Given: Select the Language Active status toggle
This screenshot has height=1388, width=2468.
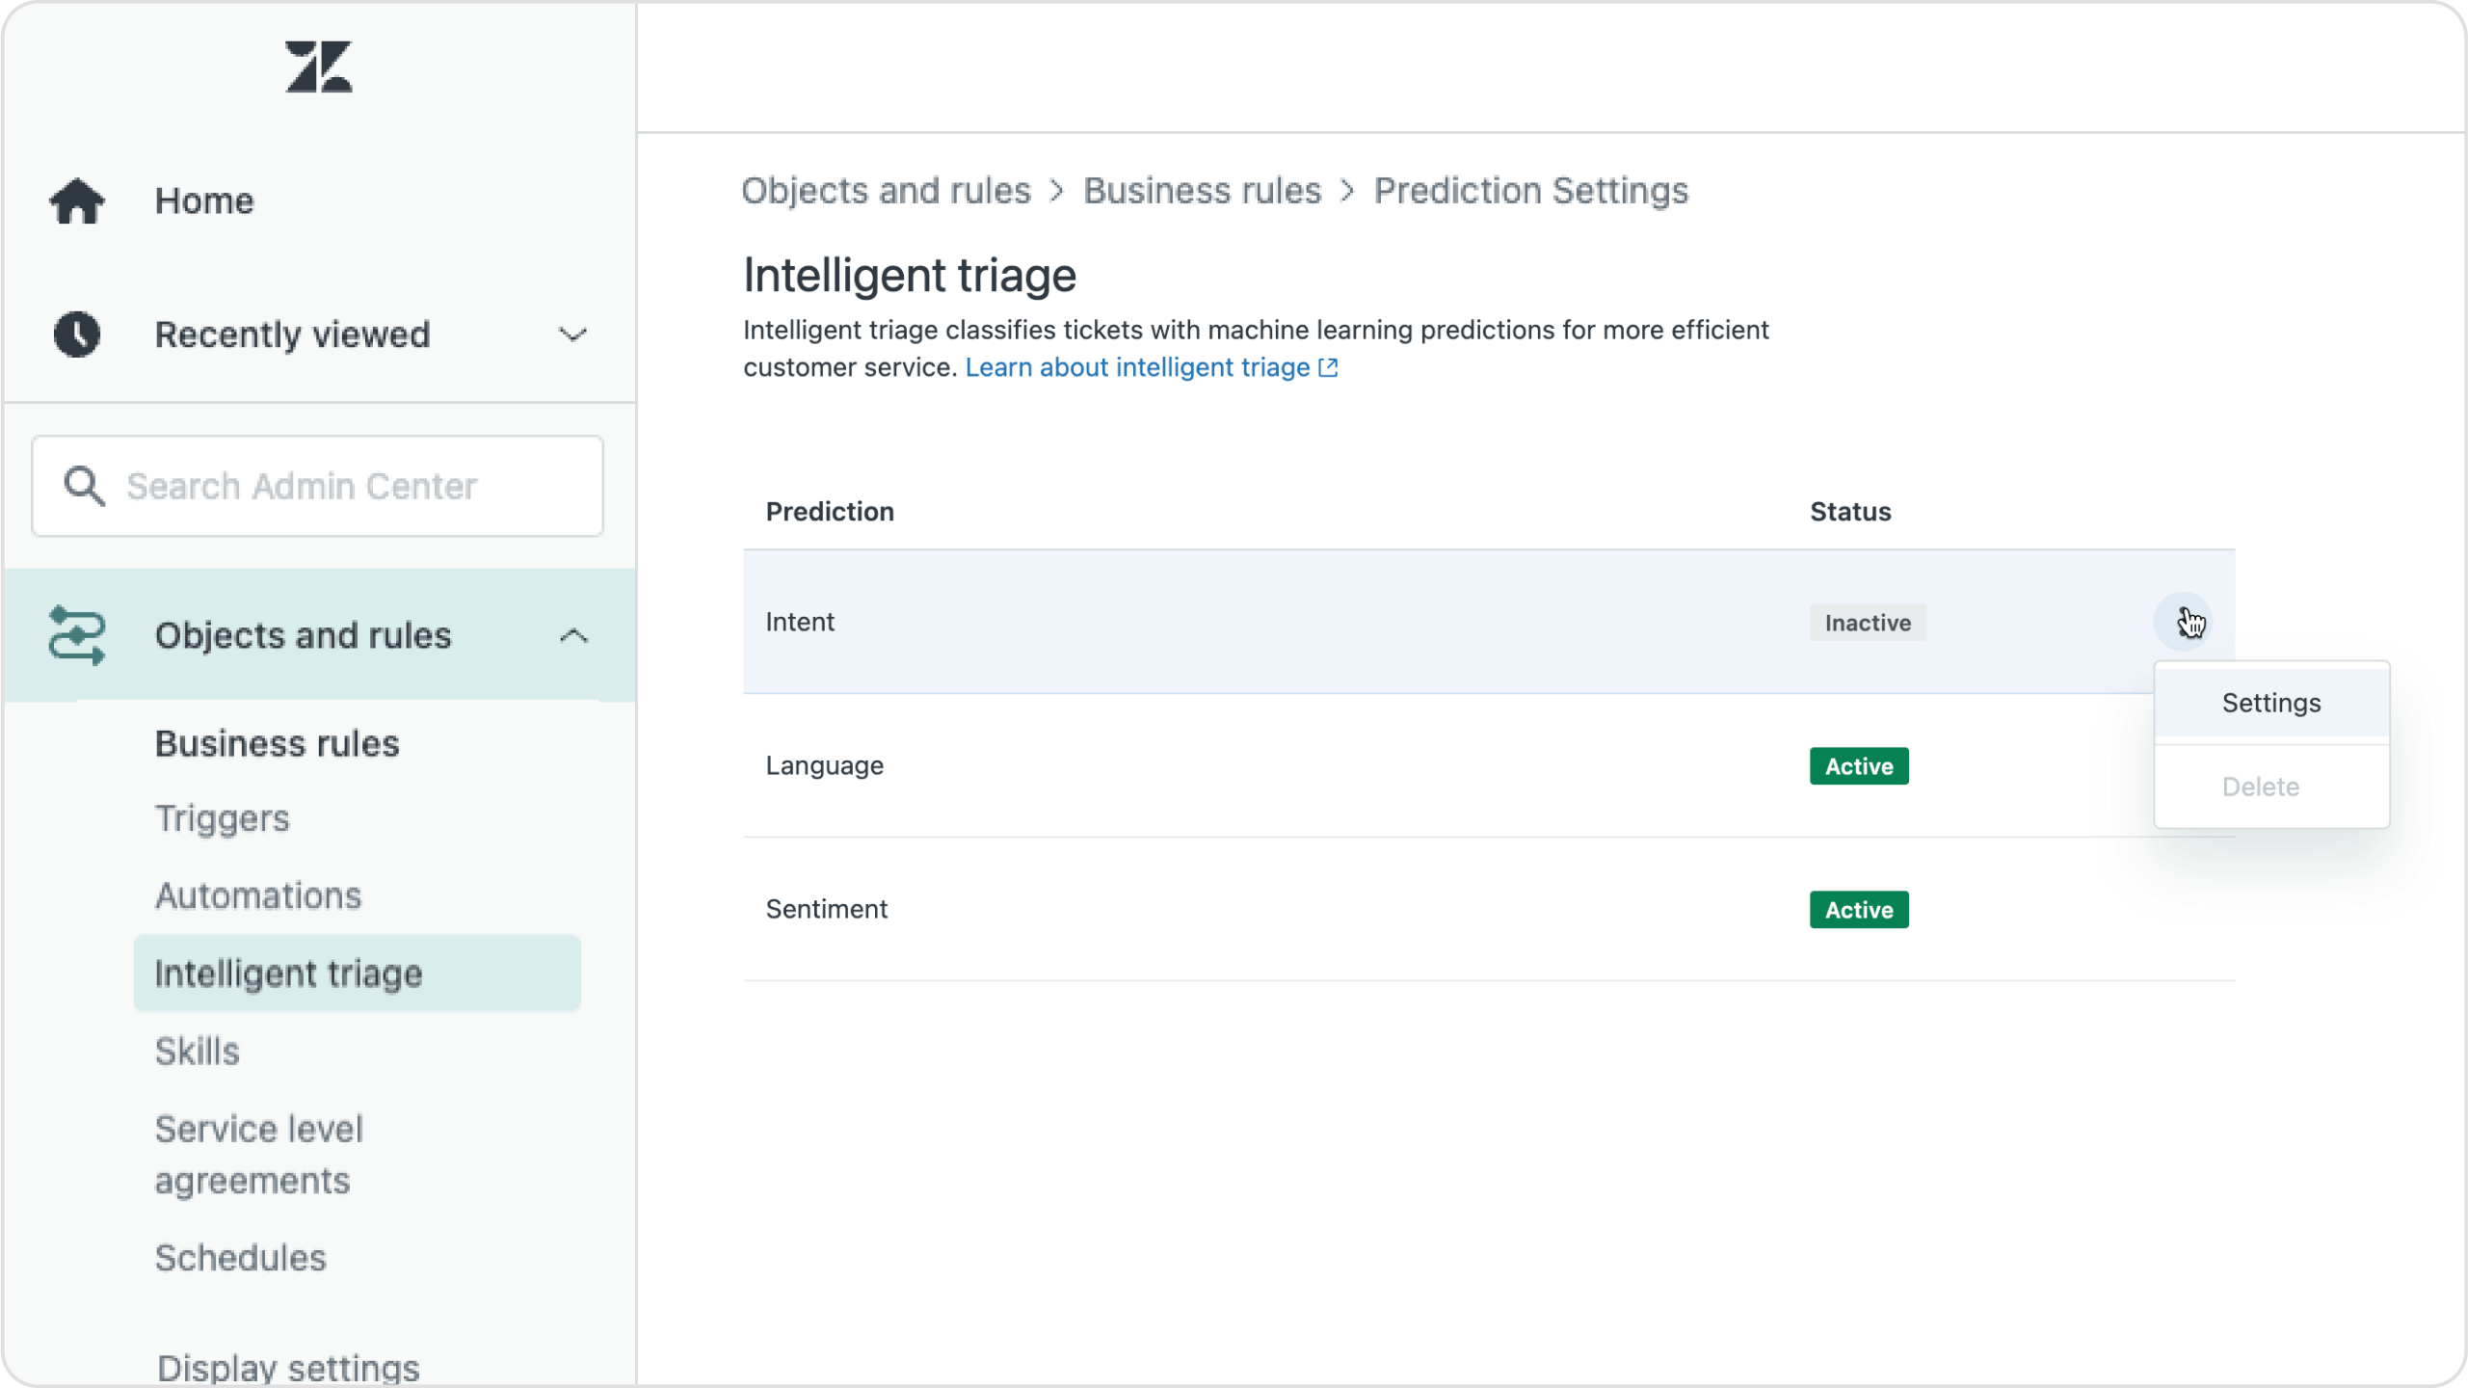Looking at the screenshot, I should (x=1860, y=766).
